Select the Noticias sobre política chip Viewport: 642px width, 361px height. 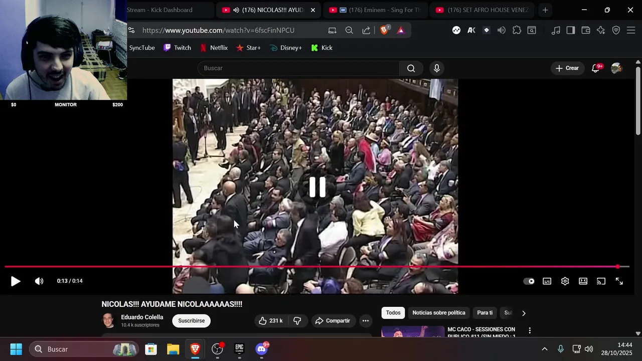439,313
